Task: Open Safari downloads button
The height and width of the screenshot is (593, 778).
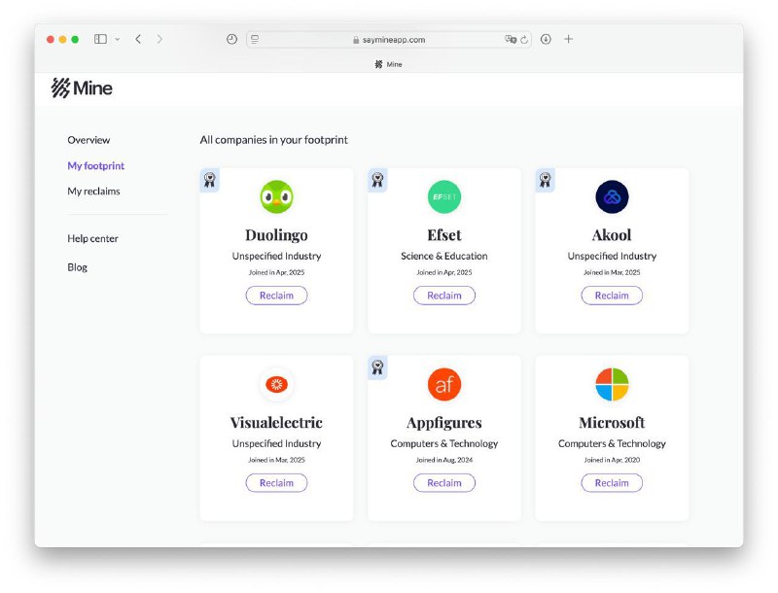Action: click(x=546, y=39)
